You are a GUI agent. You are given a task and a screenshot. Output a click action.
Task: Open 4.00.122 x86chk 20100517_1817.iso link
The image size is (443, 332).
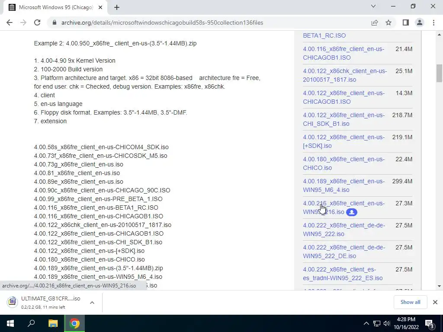[345, 75]
